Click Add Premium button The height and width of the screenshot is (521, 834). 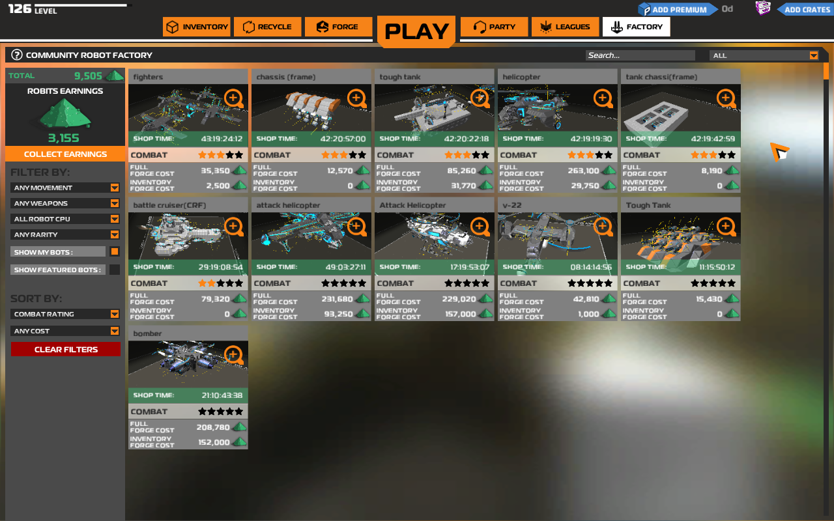[678, 9]
